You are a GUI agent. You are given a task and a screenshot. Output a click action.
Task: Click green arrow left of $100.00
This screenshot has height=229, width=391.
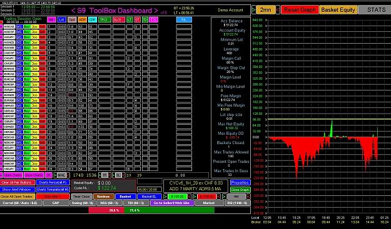165,197
